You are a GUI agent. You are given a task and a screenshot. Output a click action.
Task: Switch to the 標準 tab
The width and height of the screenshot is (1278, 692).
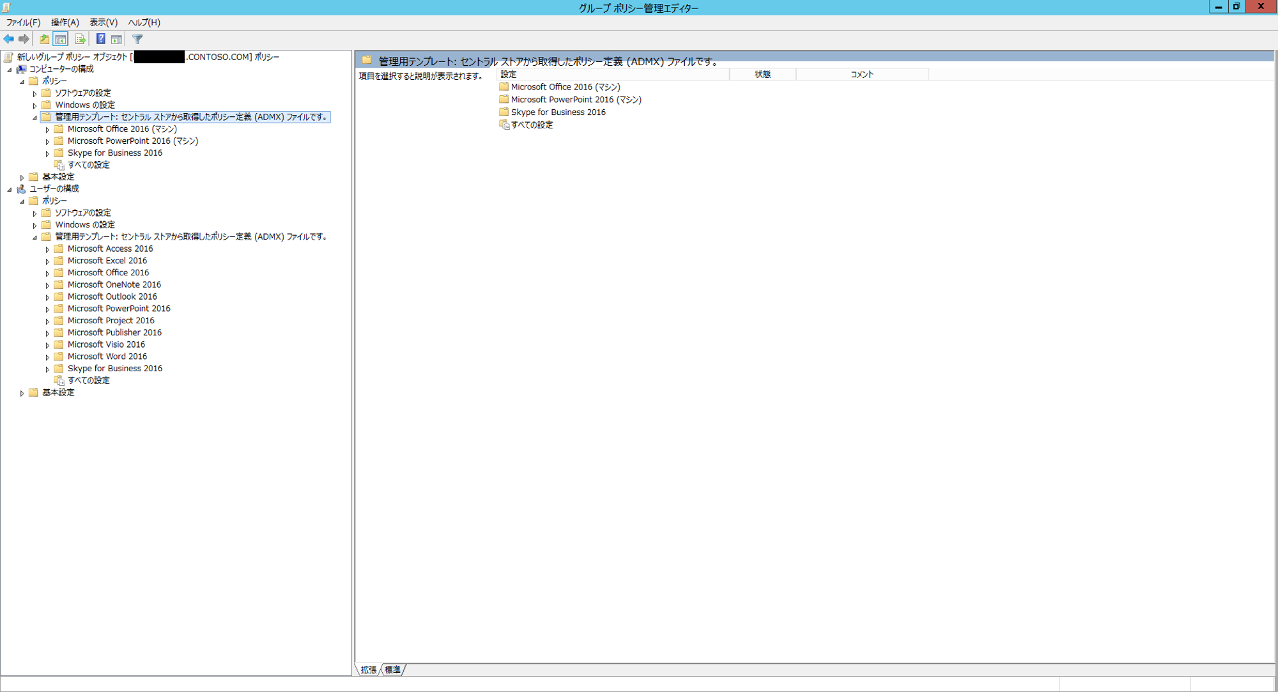pos(393,670)
